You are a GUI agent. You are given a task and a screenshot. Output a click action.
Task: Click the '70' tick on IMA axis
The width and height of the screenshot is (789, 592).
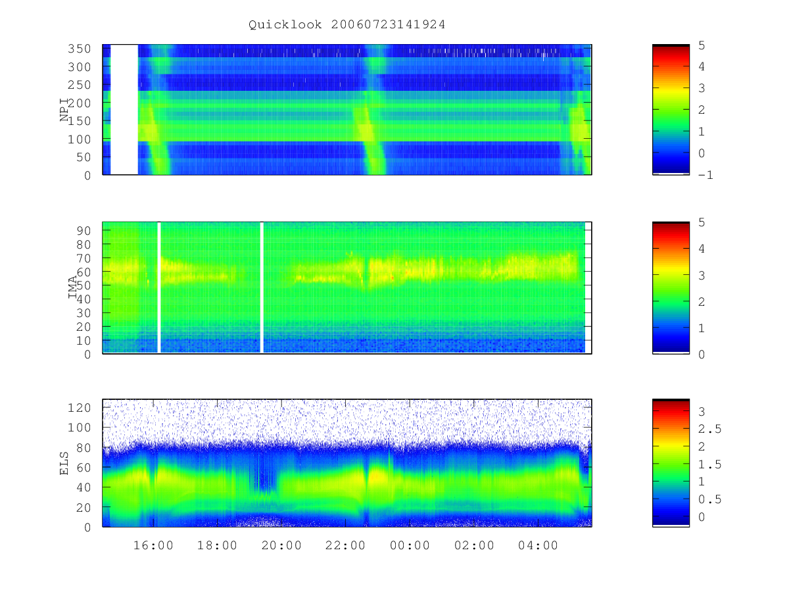84,258
